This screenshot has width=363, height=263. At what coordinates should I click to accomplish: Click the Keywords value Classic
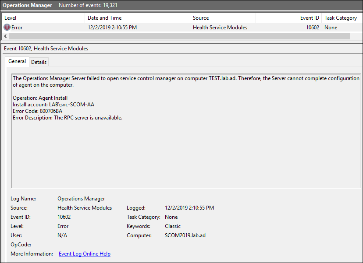173,226
